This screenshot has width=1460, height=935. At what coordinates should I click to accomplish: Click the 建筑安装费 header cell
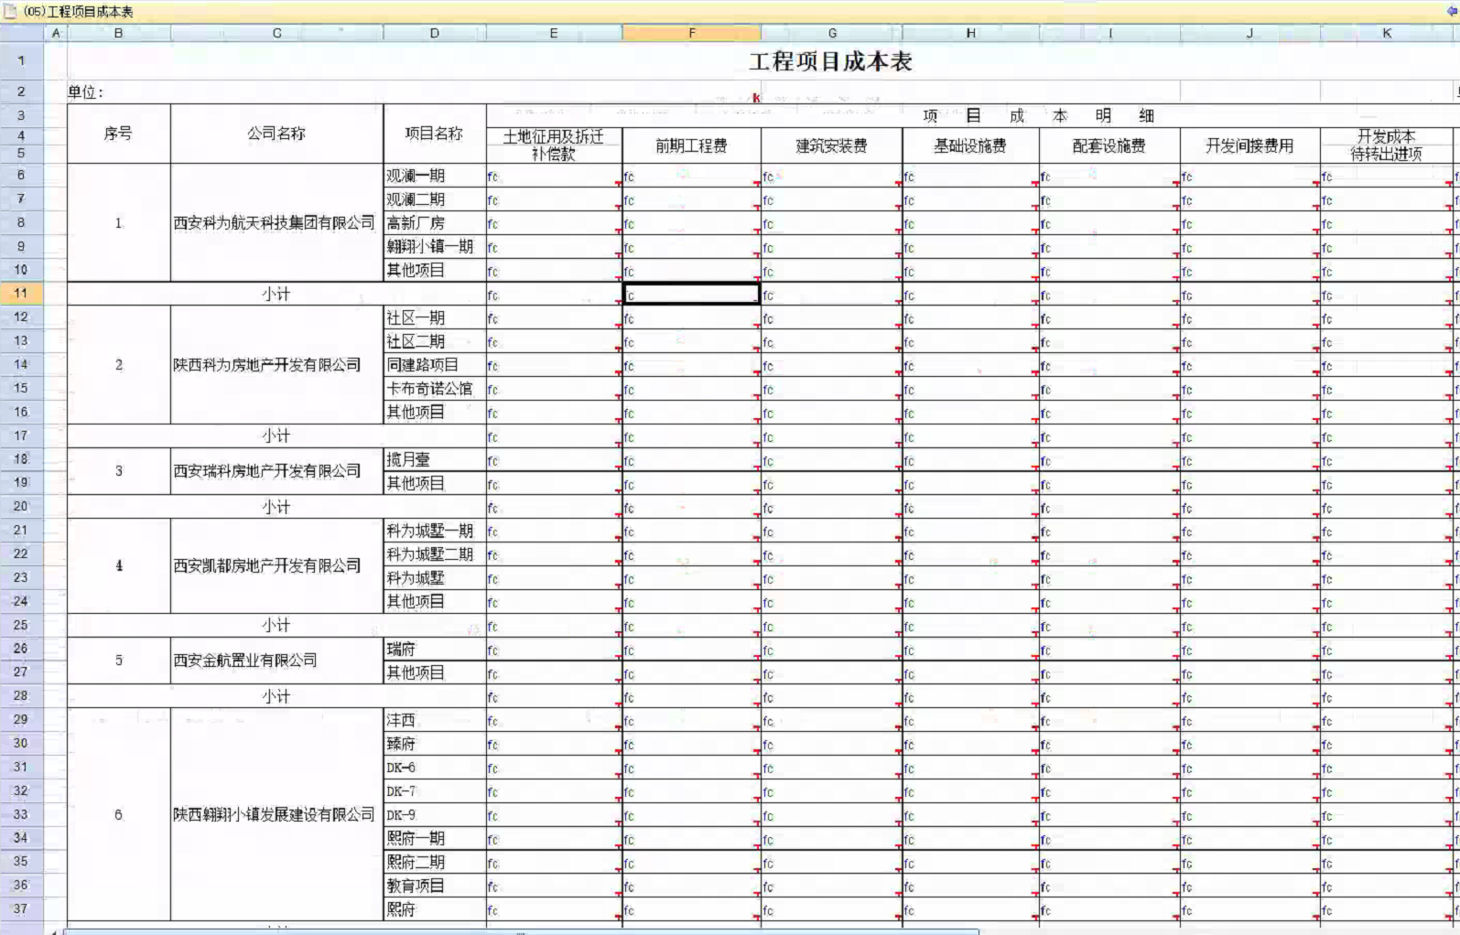click(x=832, y=145)
